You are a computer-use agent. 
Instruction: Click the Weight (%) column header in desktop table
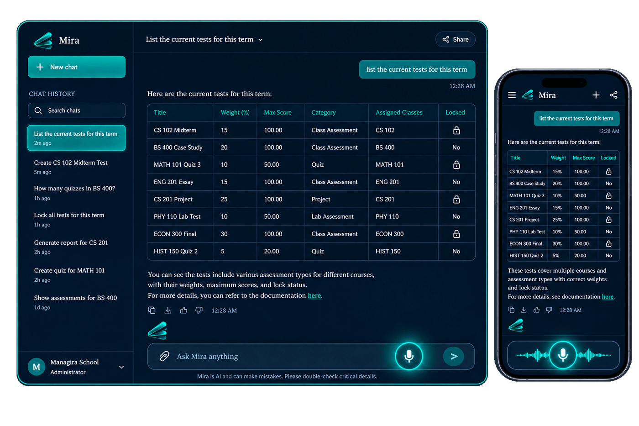click(235, 113)
